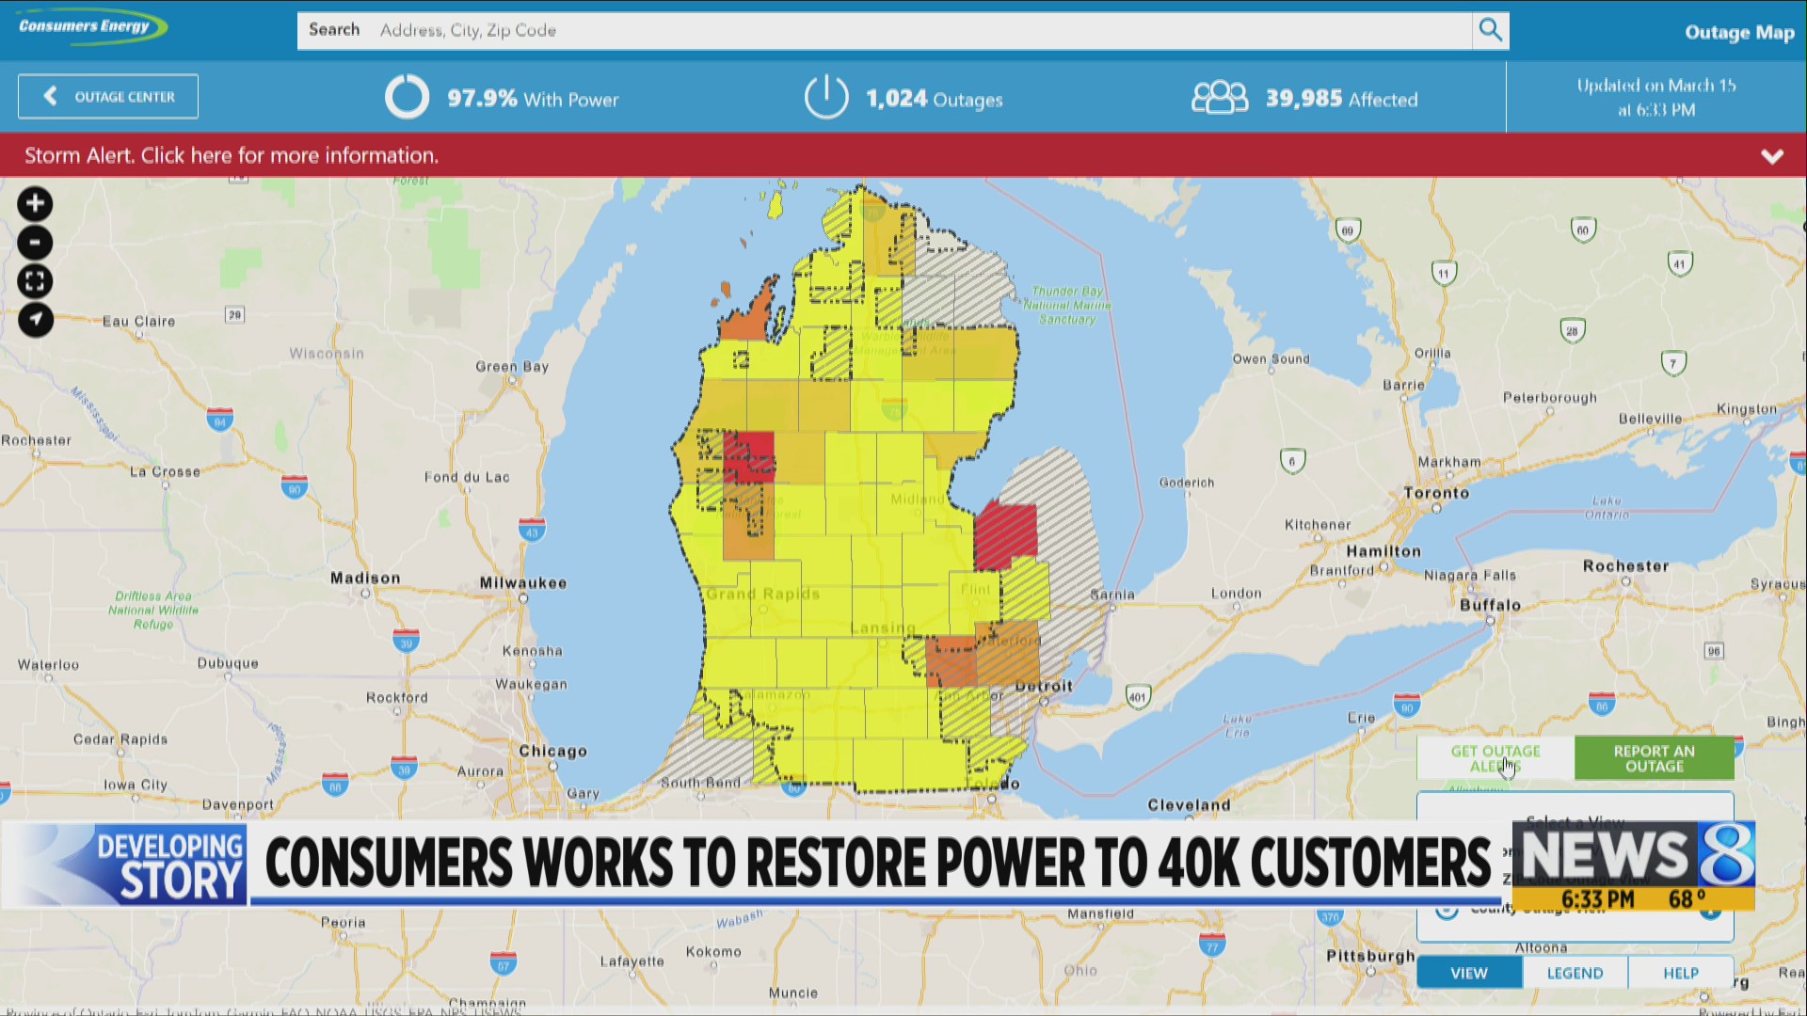Screen dimensions: 1807x1016
Task: Click the With Power circle icon
Action: [407, 97]
